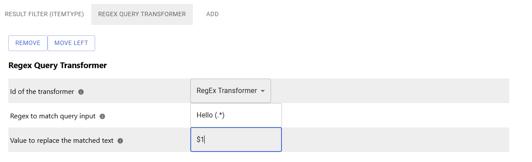This screenshot has height=162, width=532.
Task: Click empty gray area right of RegEx Transformer dropdown
Action: [x=390, y=91]
